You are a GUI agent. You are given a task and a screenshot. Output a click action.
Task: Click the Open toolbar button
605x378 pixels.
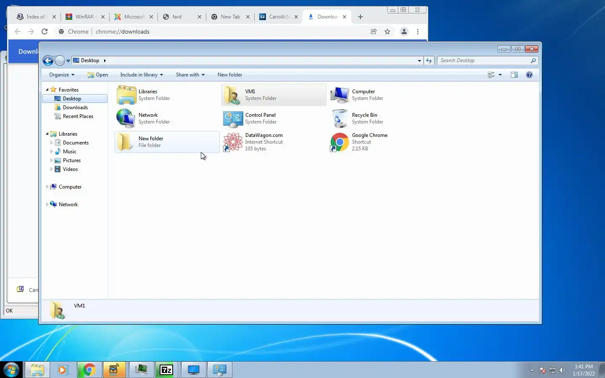(x=97, y=75)
